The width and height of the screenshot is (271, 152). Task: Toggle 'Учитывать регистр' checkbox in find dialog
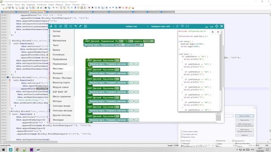click(x=182, y=134)
